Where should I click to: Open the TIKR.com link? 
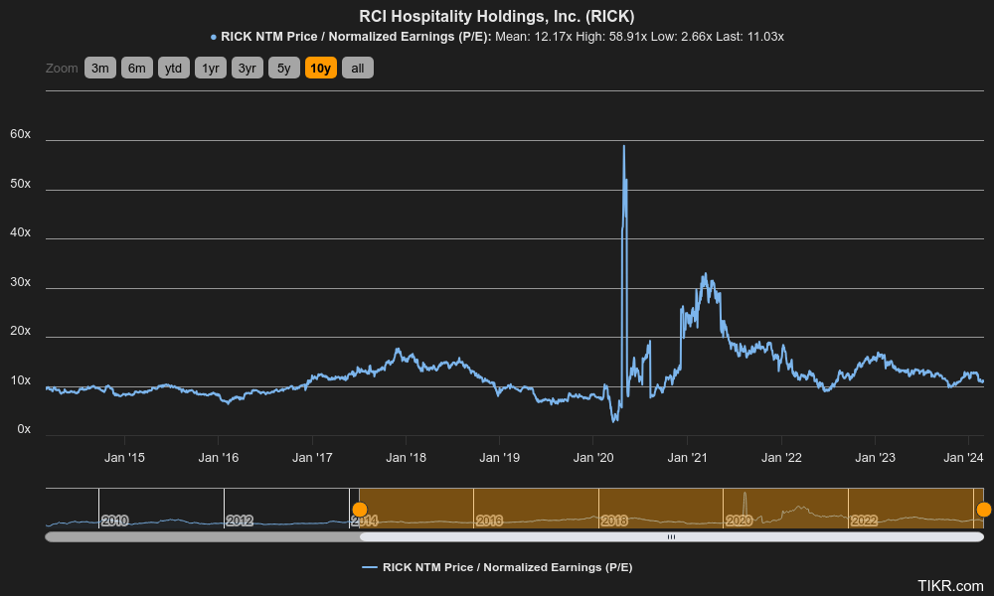click(950, 585)
